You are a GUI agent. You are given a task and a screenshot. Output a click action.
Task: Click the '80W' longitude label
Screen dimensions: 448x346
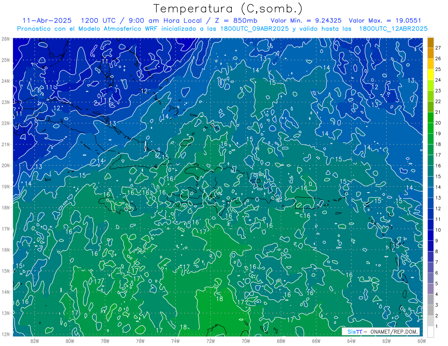(x=69, y=341)
